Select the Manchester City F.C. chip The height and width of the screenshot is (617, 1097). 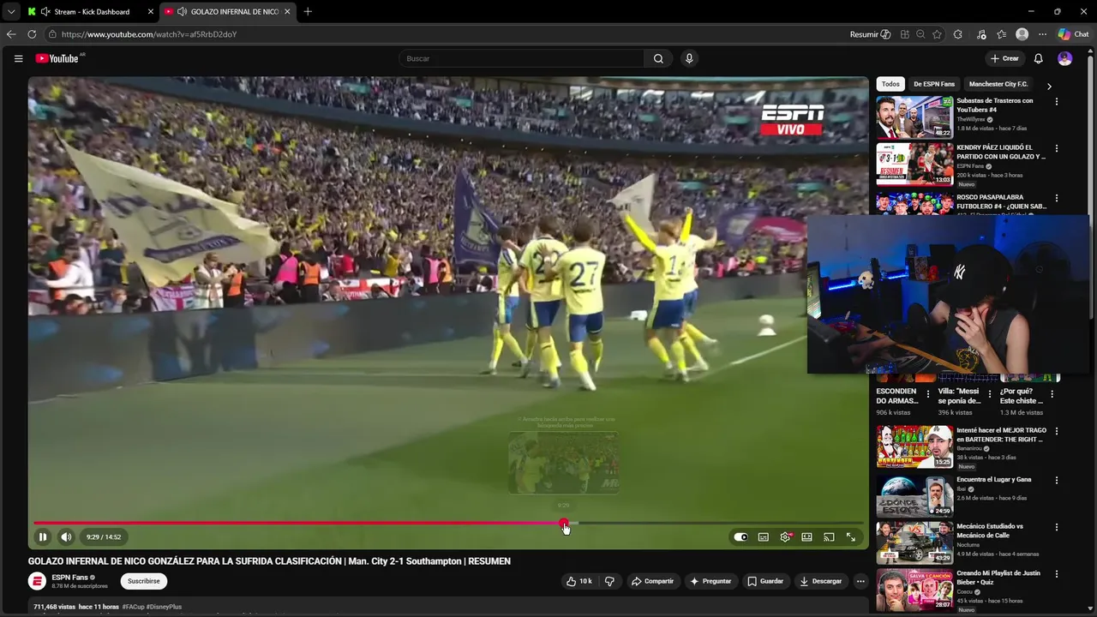pyautogui.click(x=998, y=84)
